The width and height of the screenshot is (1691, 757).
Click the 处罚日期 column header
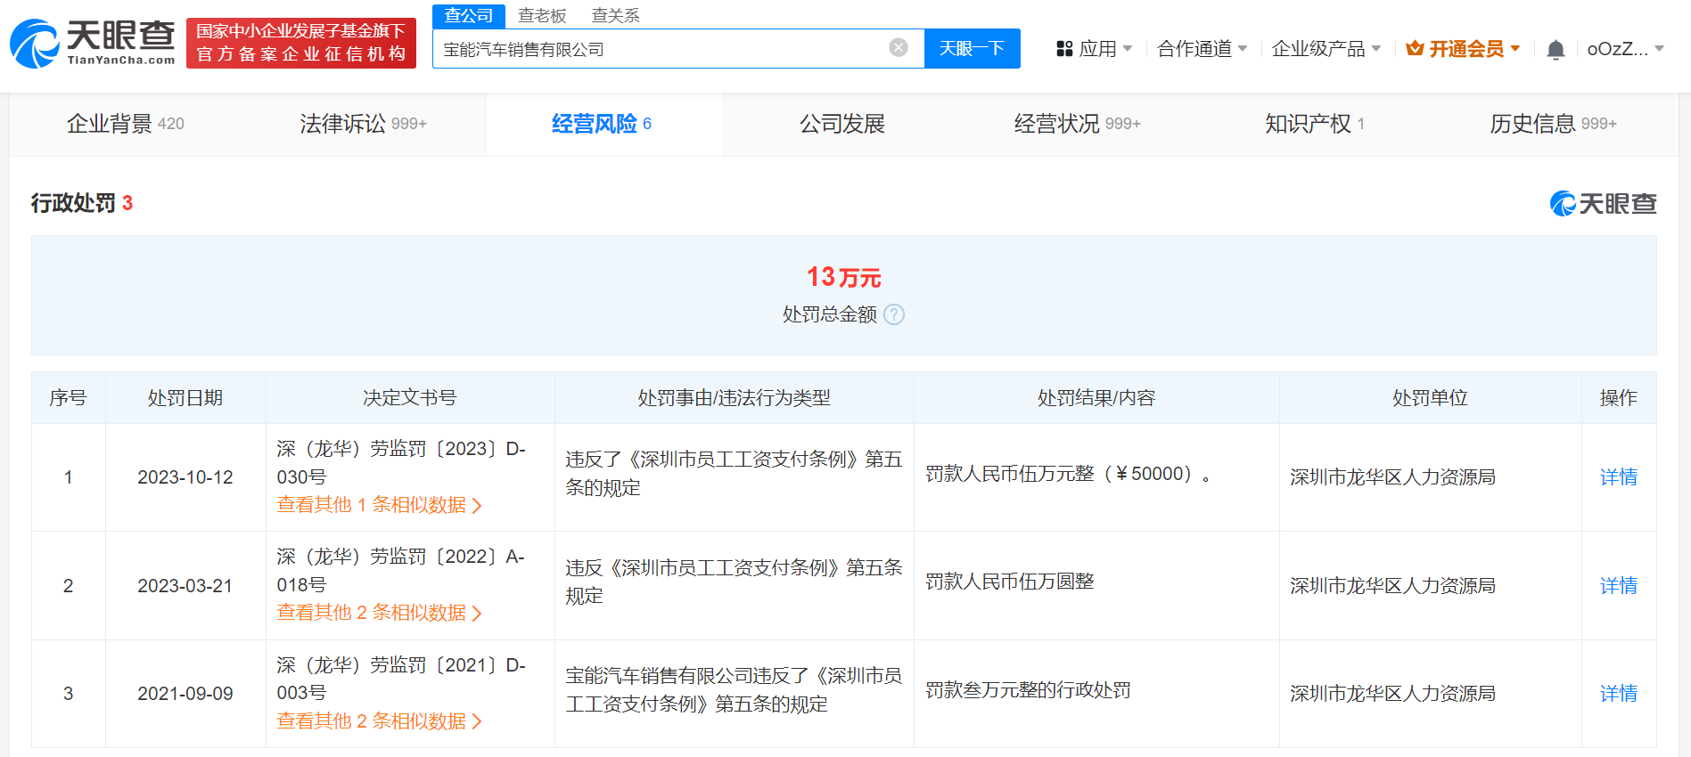[185, 398]
